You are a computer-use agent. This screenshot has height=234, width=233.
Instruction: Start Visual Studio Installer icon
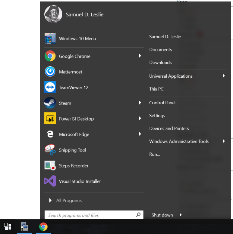click(50, 181)
